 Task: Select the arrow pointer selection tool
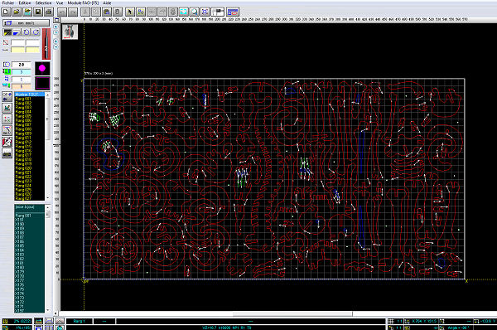(x=130, y=12)
